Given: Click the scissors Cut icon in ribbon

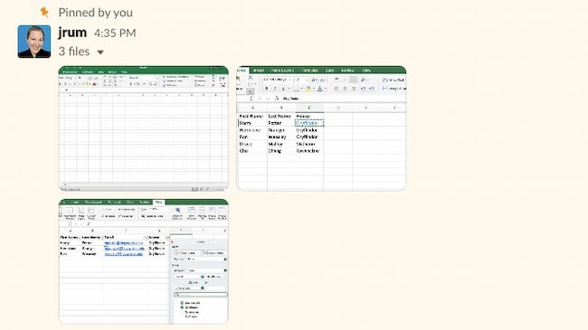Looking at the screenshot, I should point(250,78).
